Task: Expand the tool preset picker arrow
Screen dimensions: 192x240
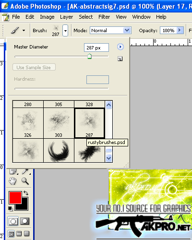Action: tap(24, 30)
